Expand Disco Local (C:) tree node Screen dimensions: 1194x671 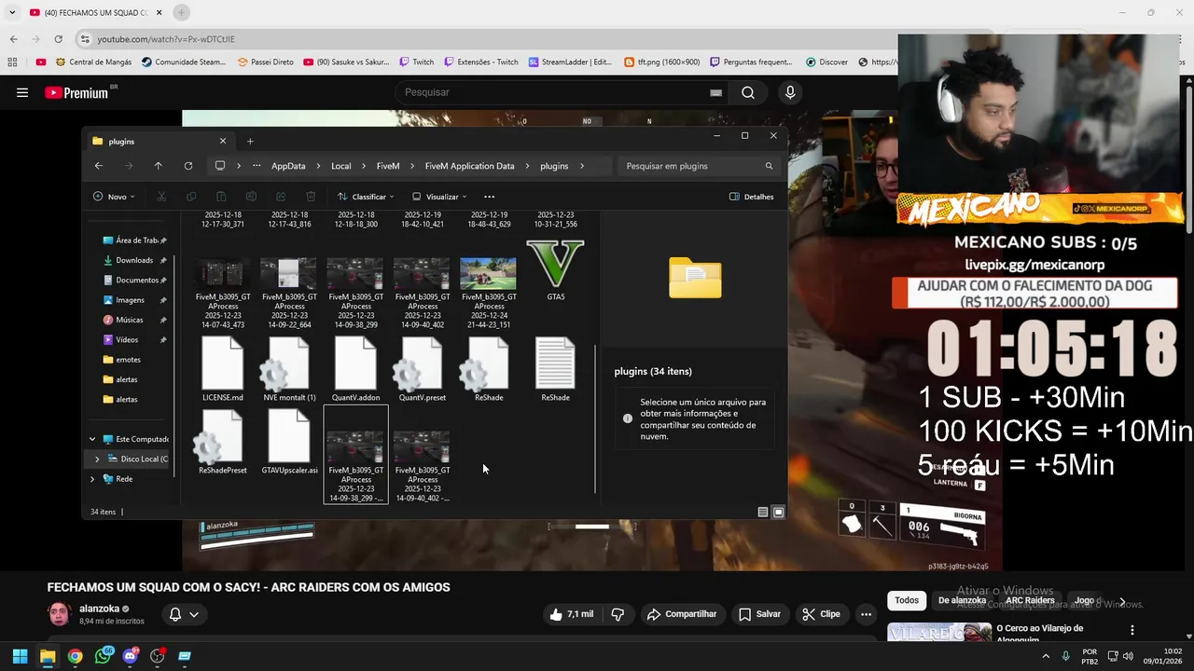pyautogui.click(x=96, y=459)
